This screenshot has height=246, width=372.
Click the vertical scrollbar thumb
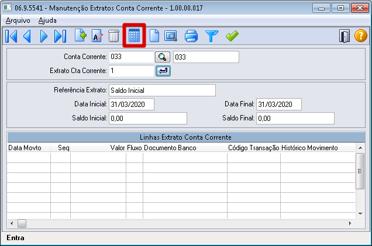[360, 171]
